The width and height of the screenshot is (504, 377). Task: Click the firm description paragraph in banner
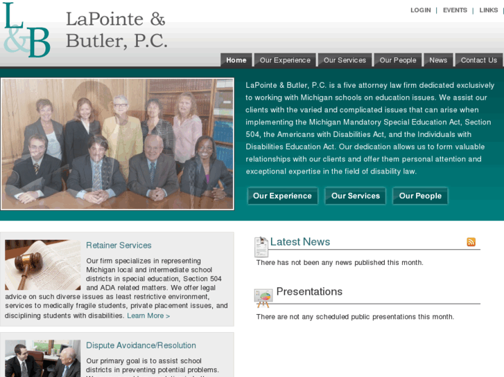pos(370,129)
